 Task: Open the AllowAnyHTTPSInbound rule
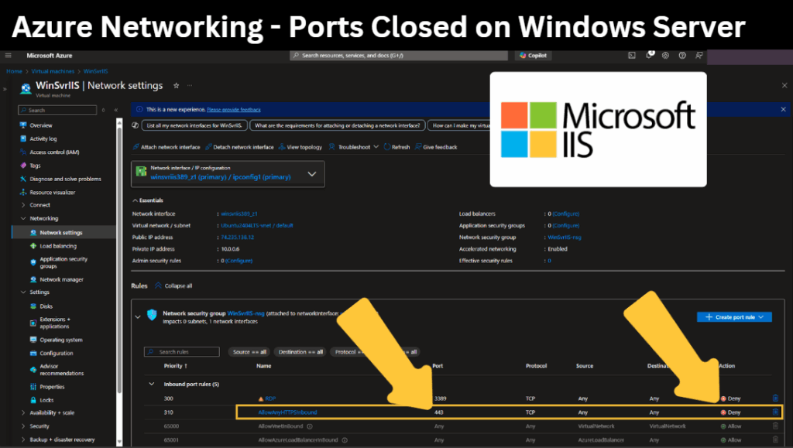pos(288,412)
